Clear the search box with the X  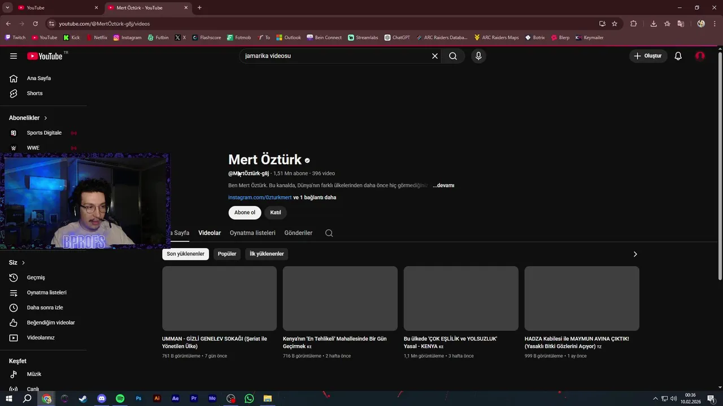(x=435, y=56)
